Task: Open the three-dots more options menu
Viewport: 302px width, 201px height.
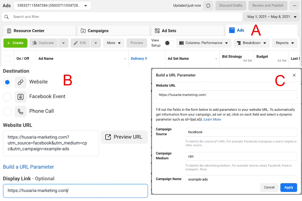Action: click(295, 6)
